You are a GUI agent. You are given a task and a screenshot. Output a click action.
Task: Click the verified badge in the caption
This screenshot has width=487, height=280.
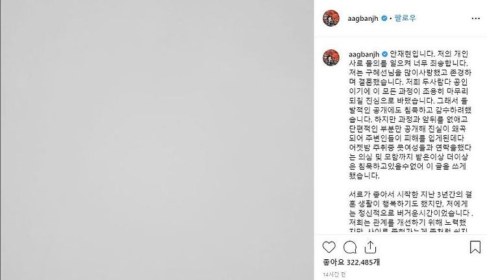(384, 54)
